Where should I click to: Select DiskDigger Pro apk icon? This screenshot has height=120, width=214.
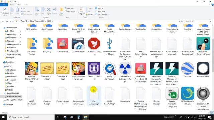click(x=141, y=68)
